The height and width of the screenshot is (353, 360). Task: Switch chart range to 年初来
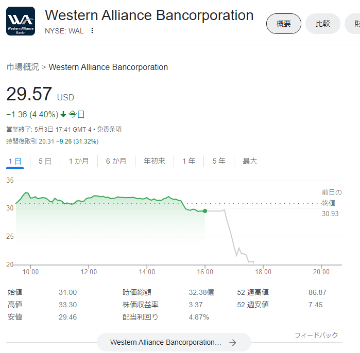click(155, 161)
